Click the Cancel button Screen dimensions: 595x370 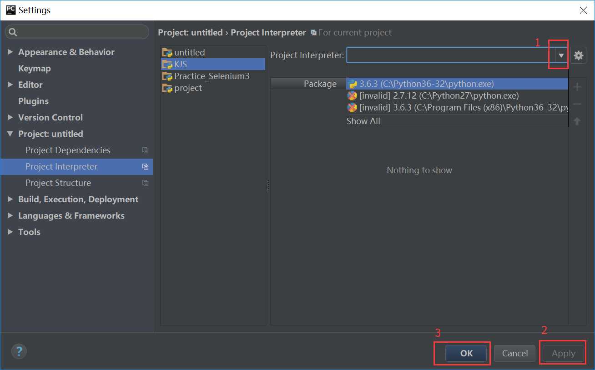pos(515,353)
